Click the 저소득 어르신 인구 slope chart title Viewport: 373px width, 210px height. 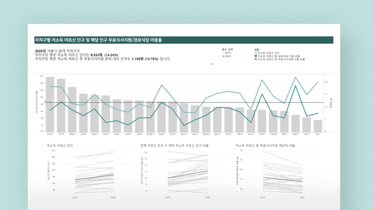[x=60, y=146]
